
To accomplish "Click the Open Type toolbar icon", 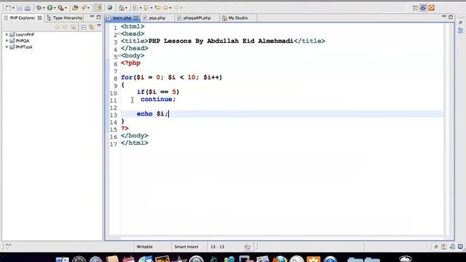I will coord(75,8).
